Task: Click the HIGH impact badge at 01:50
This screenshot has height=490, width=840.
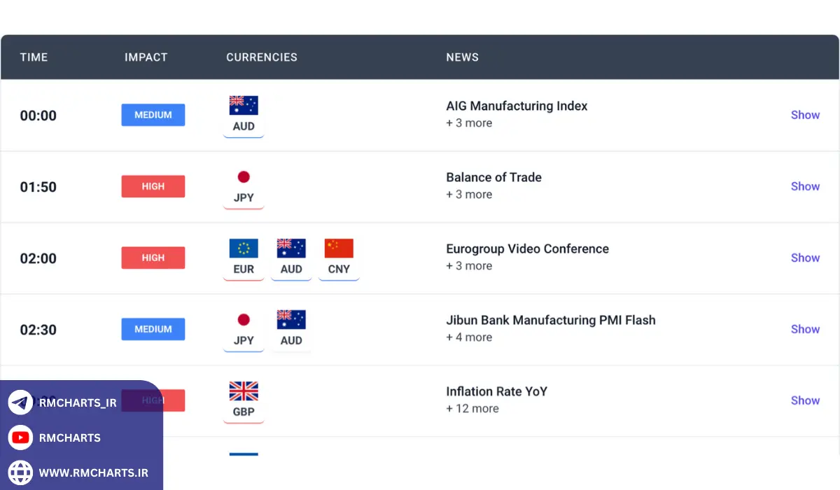Action: coord(153,186)
